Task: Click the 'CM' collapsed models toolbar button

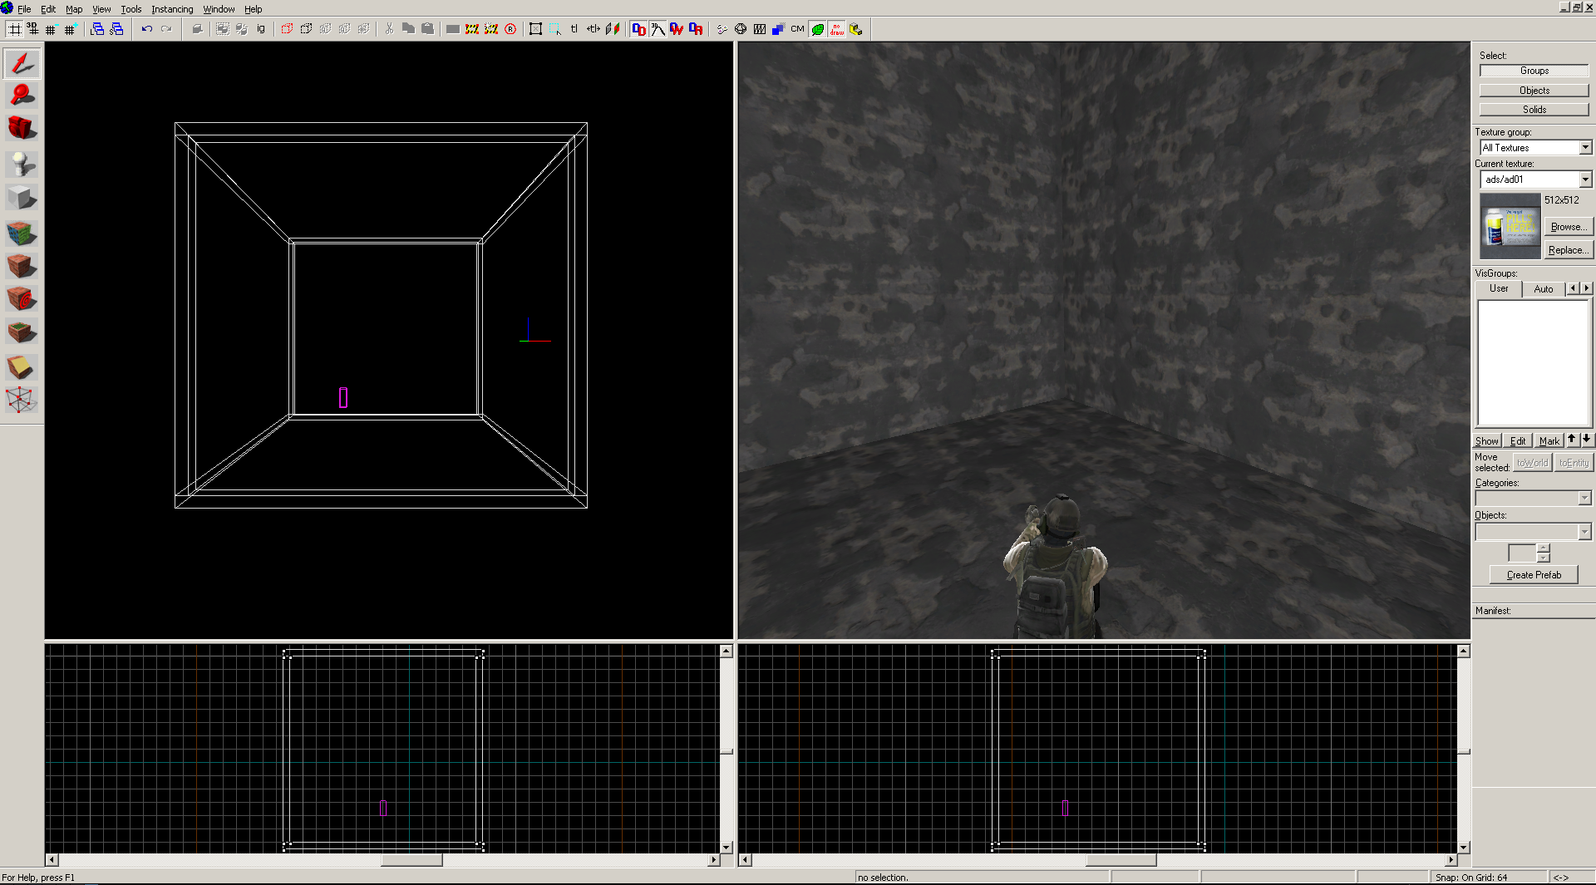Action: pyautogui.click(x=797, y=29)
